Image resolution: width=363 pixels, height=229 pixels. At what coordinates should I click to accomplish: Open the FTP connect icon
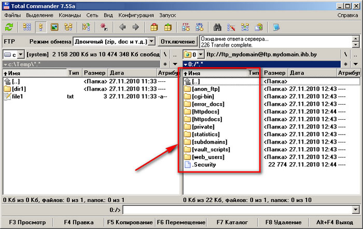point(186,27)
